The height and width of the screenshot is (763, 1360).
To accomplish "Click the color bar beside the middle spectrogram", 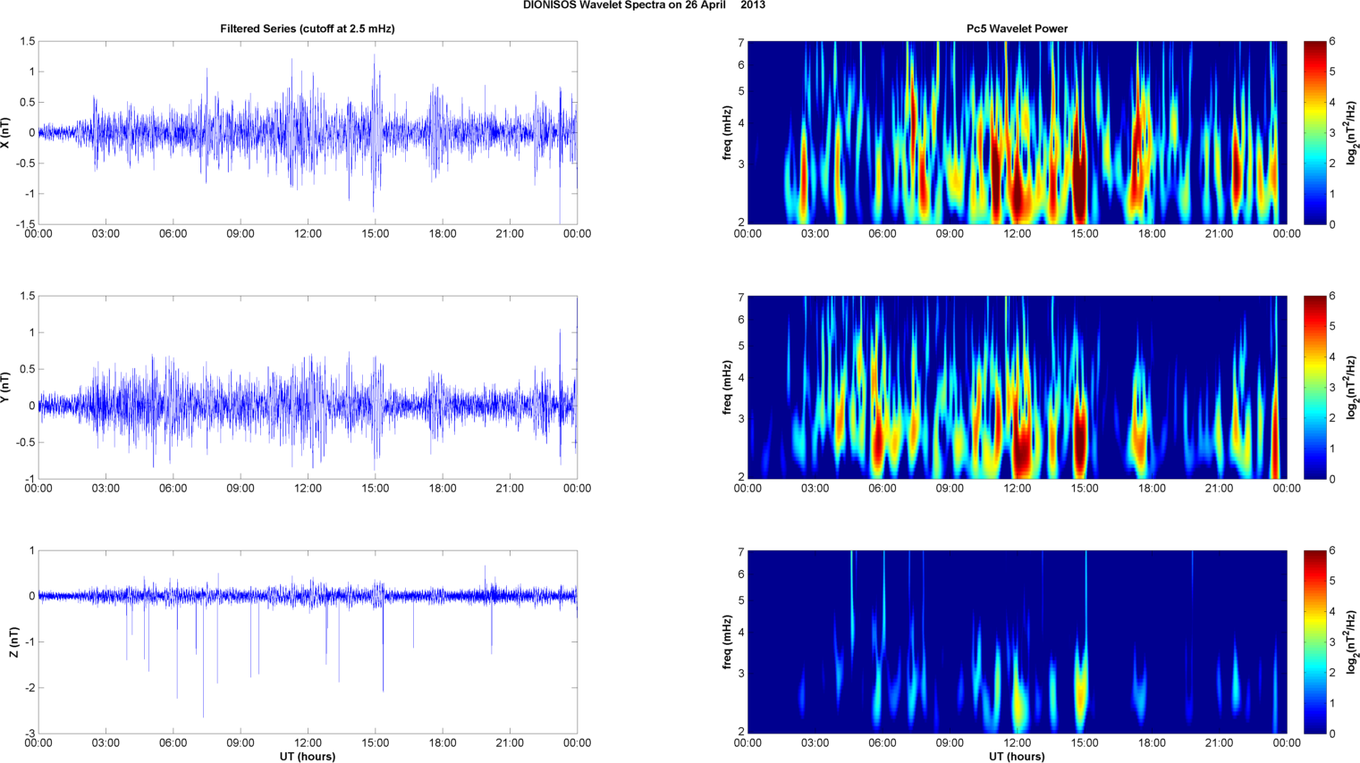I will coord(1314,387).
